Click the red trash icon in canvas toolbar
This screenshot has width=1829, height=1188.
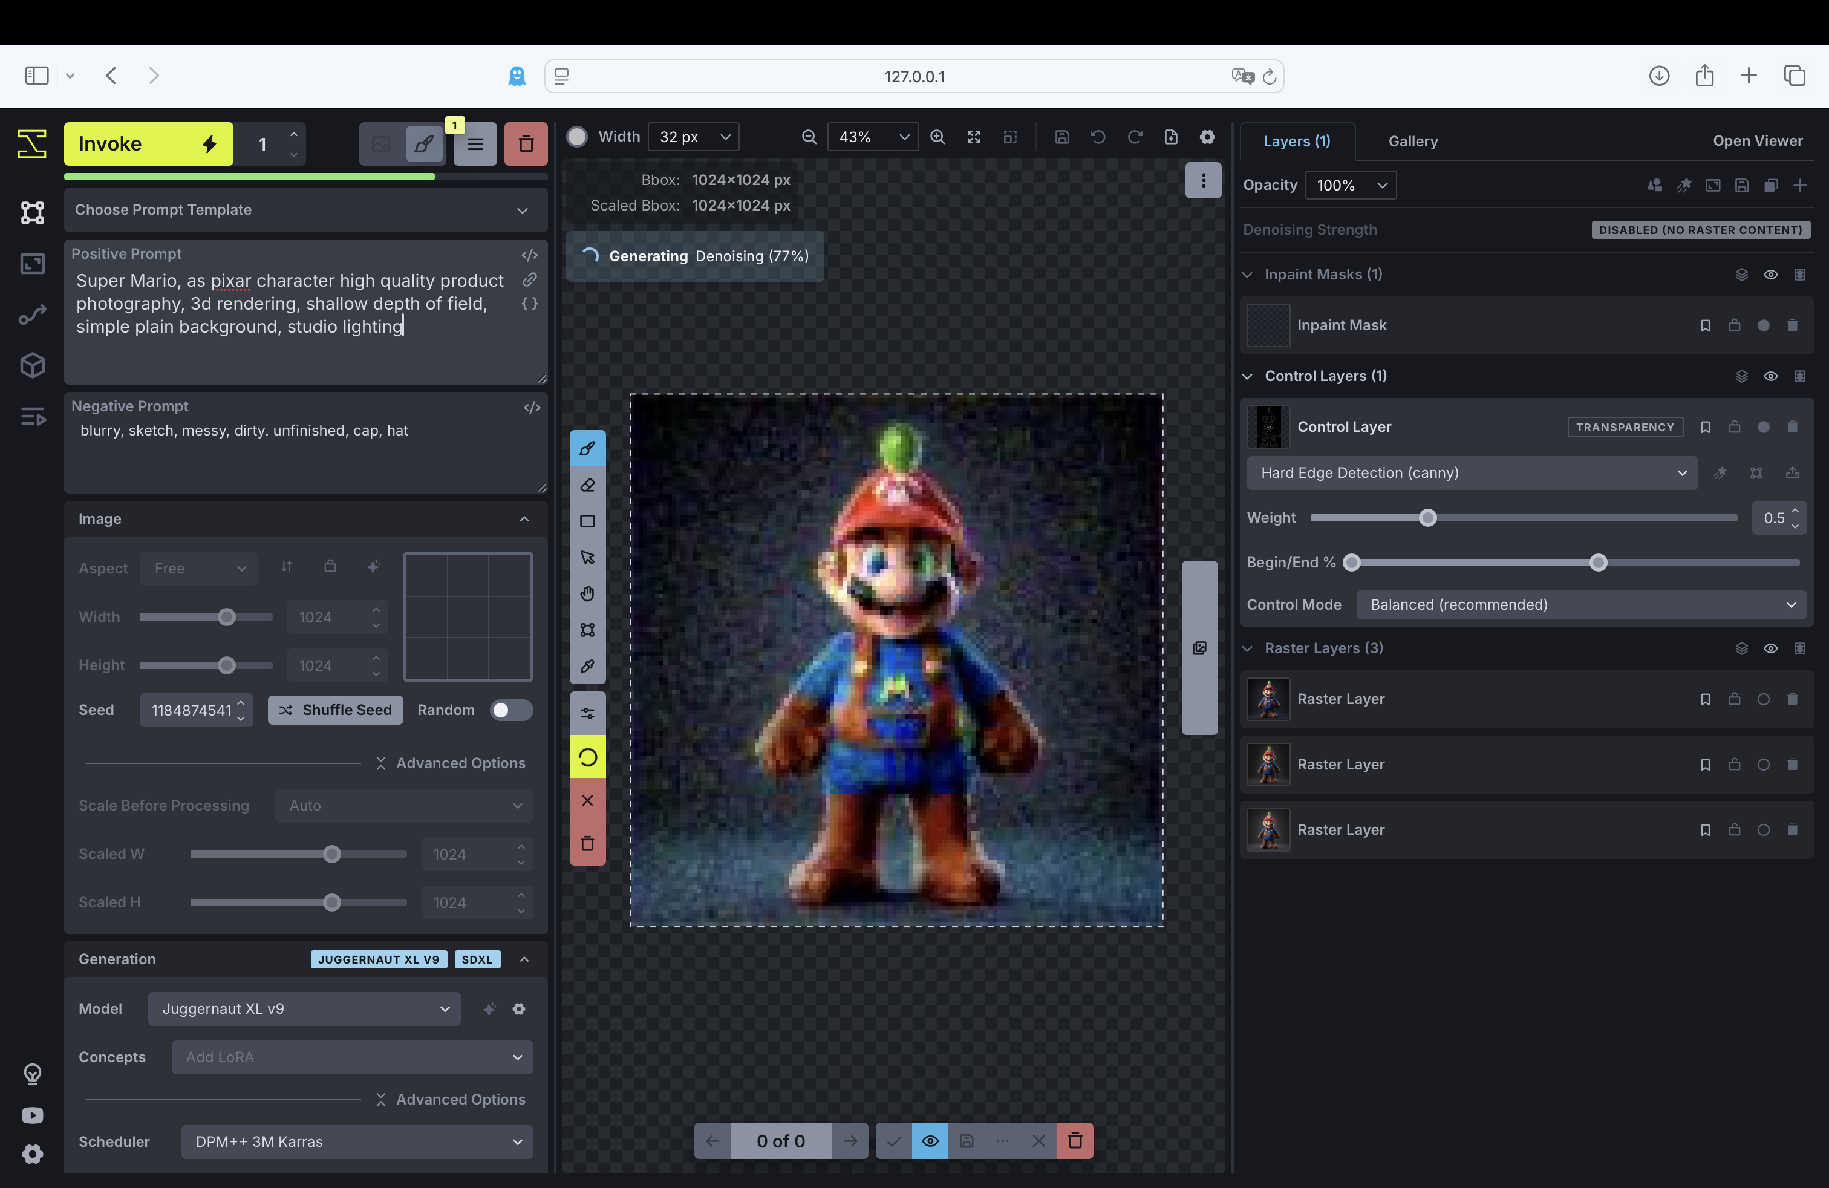587,843
